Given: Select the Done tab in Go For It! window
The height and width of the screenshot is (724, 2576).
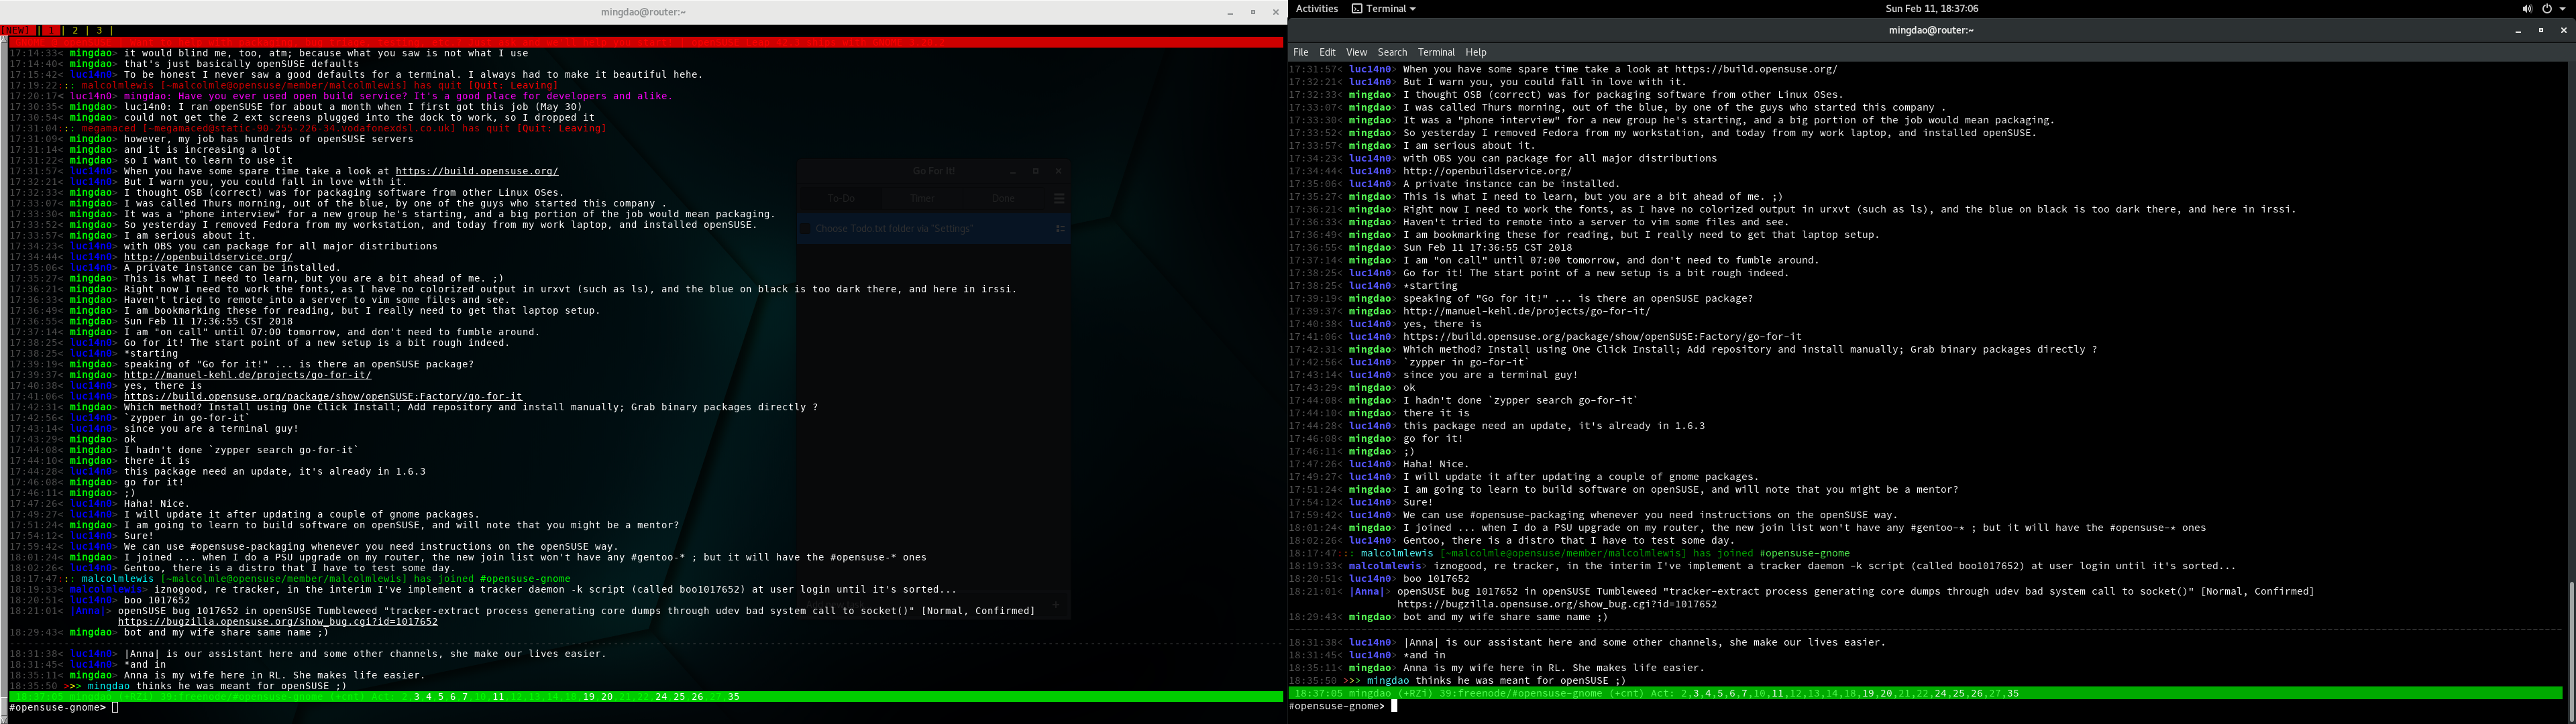Looking at the screenshot, I should (1003, 198).
